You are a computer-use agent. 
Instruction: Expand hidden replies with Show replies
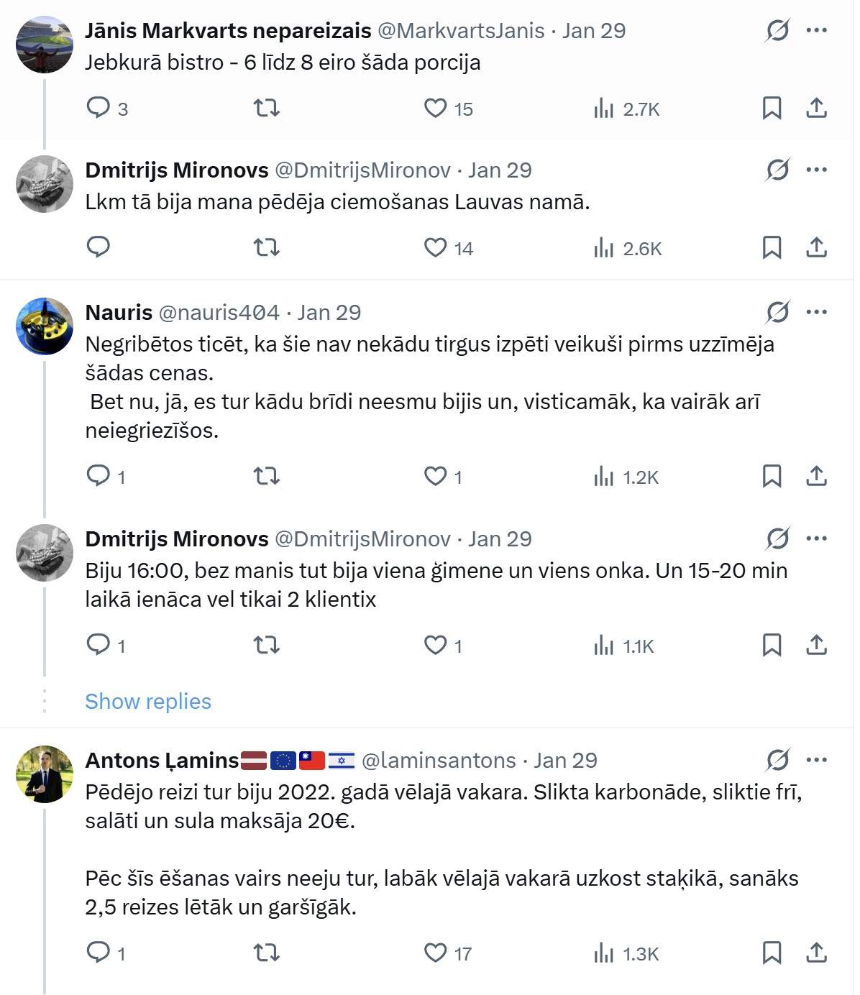pos(148,701)
